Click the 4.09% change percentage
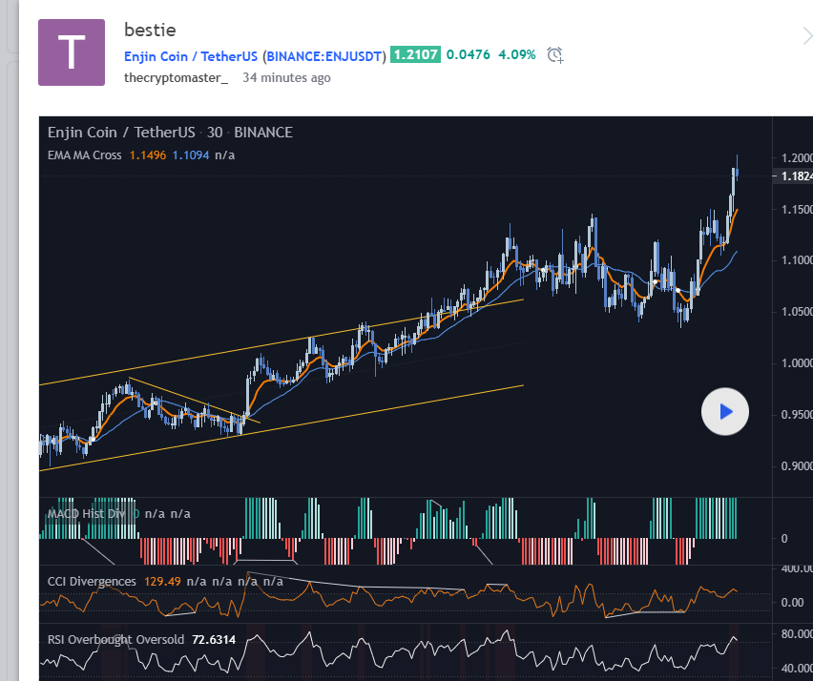The image size is (813, 681). click(x=517, y=55)
